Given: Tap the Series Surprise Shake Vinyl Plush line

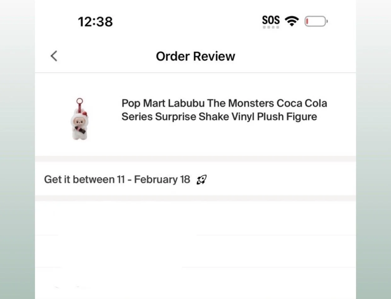Looking at the screenshot, I should pos(219,117).
